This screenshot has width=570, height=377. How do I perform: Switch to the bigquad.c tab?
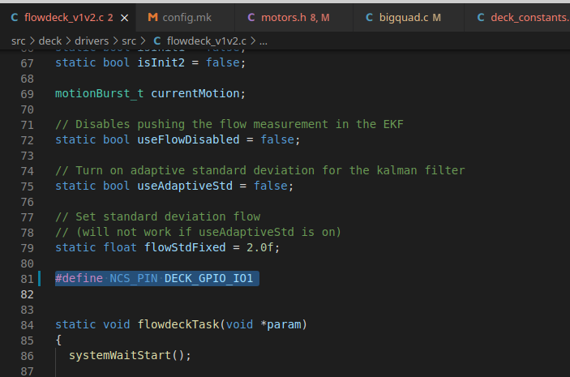(405, 17)
